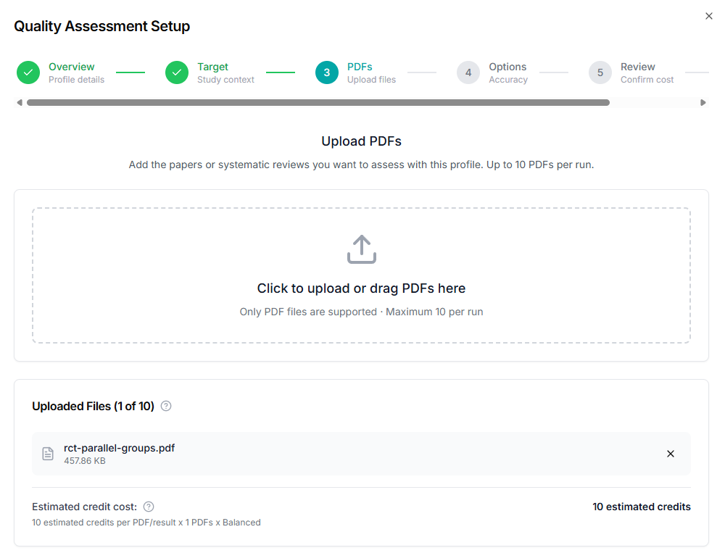Open the Review step label
The width and height of the screenshot is (725, 553).
(637, 67)
